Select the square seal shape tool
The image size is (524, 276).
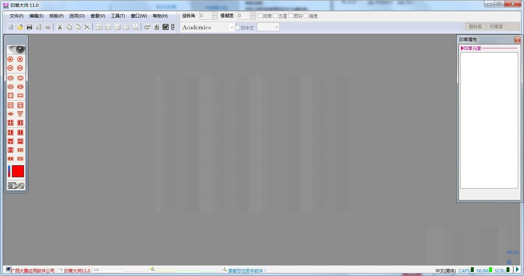(10, 105)
